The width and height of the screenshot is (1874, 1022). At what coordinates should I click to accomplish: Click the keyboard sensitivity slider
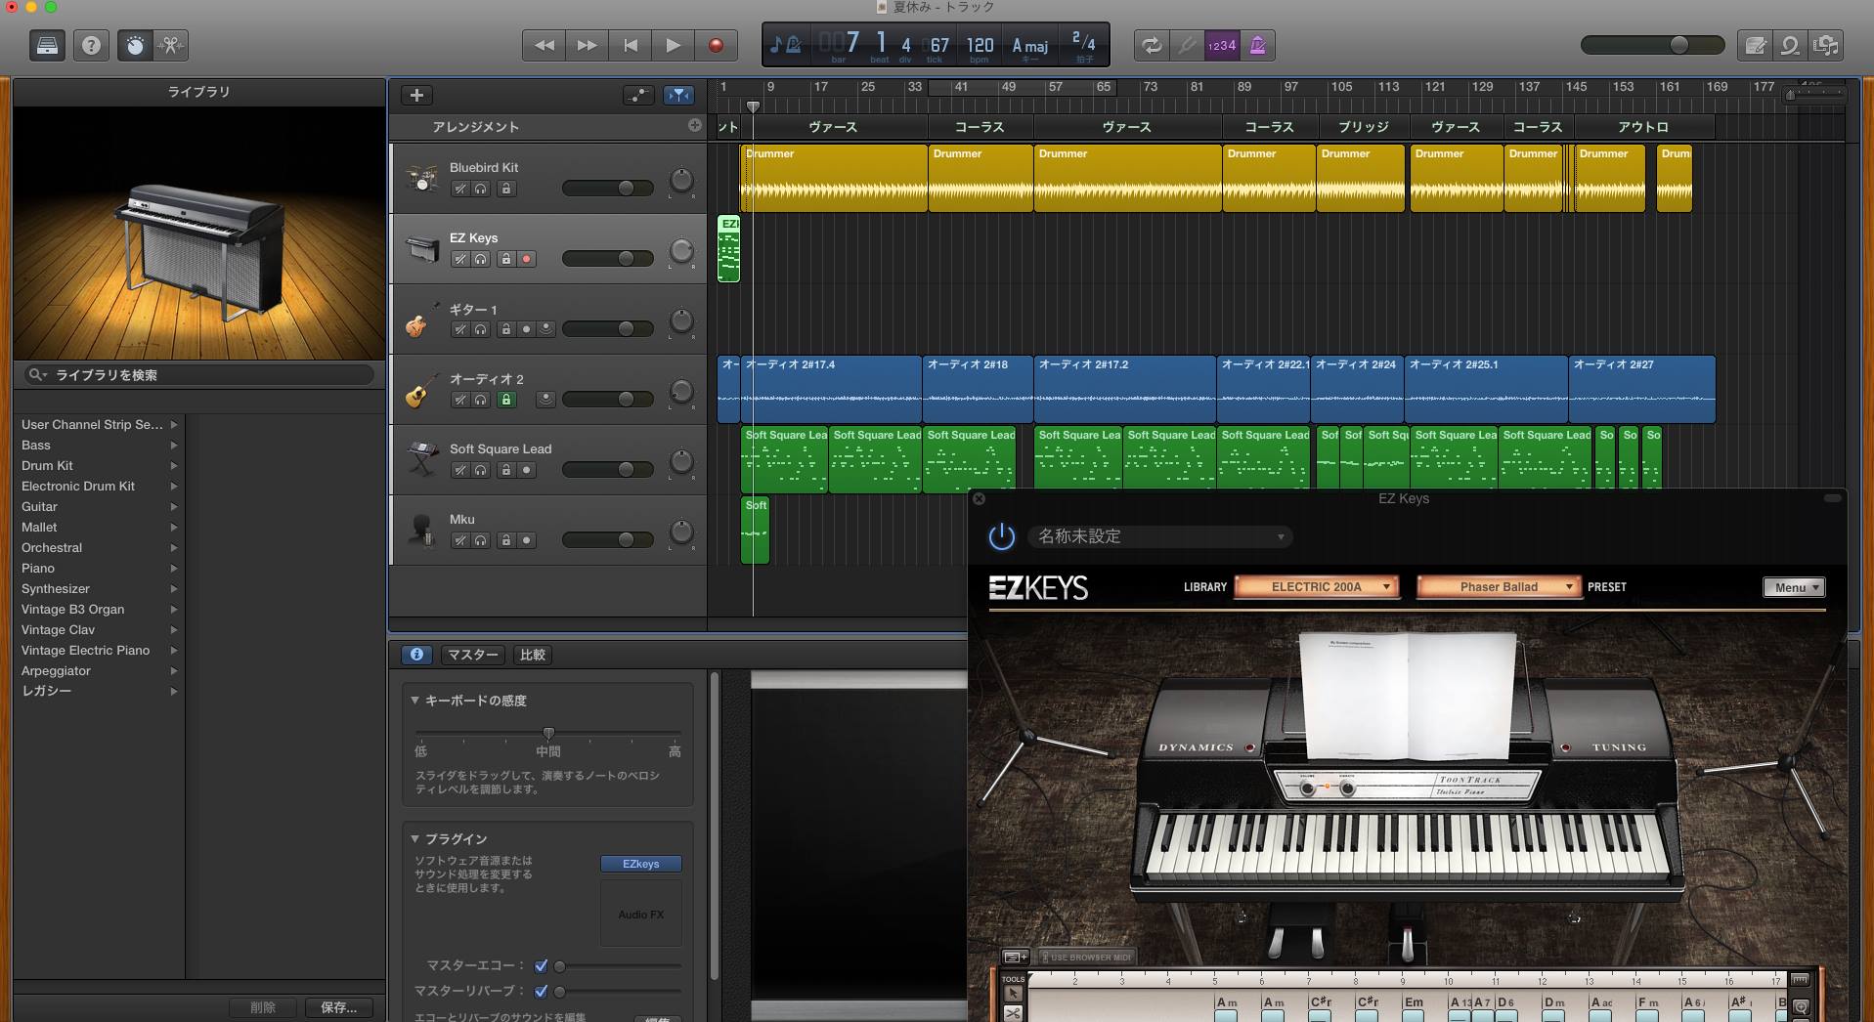548,733
